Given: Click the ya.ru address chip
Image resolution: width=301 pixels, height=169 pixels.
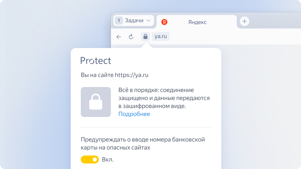Looking at the screenshot, I should [x=161, y=36].
